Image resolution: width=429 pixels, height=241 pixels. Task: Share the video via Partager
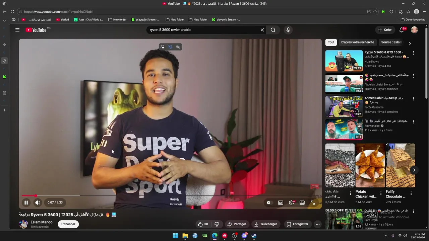[x=237, y=224]
